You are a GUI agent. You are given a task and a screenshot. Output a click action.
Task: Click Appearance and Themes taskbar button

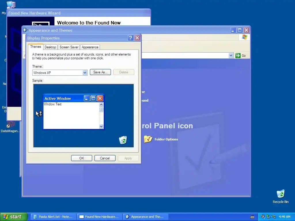pyautogui.click(x=145, y=217)
